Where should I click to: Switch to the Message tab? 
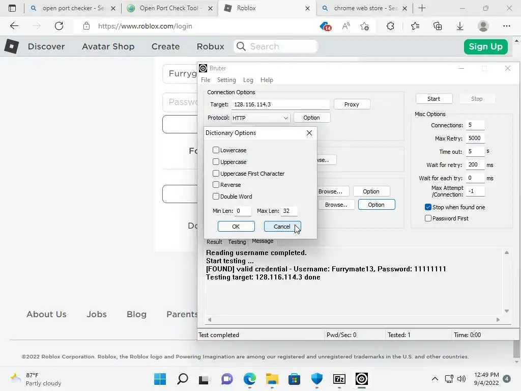[x=263, y=241]
